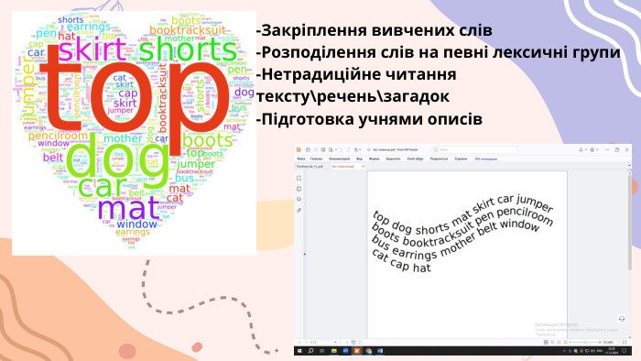Click the ENG language indicator

[600, 351]
